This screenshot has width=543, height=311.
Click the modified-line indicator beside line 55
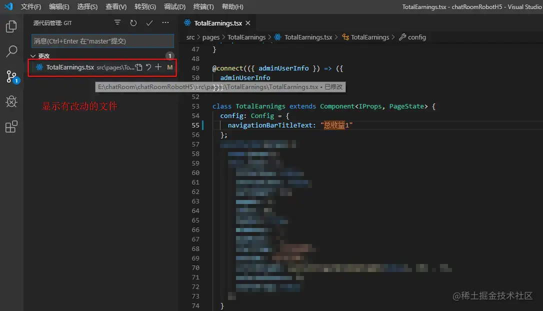pyautogui.click(x=202, y=125)
